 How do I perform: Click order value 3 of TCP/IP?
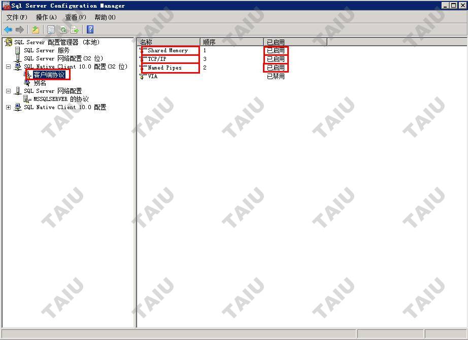[205, 59]
